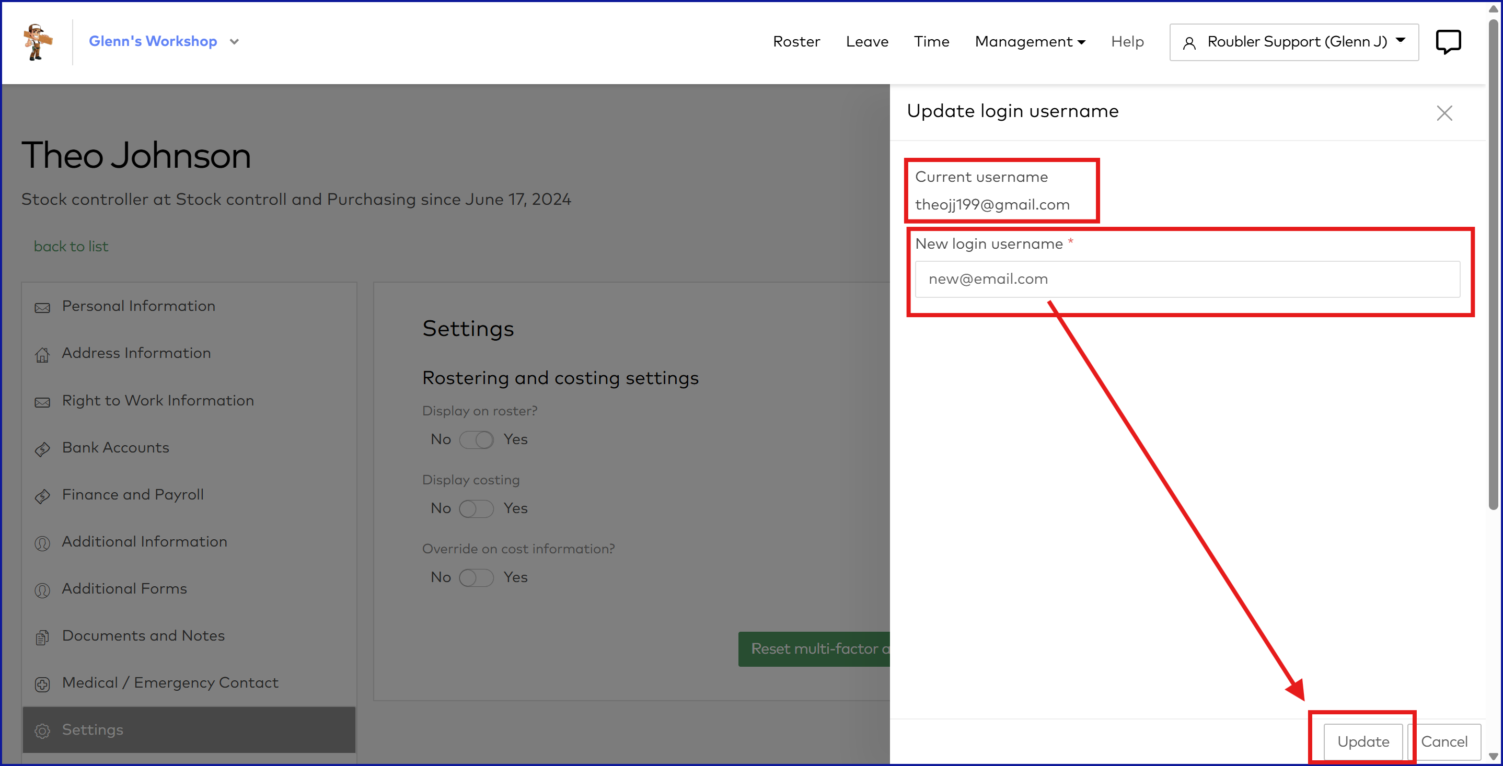Click the tag icon beside Bank Accounts
The image size is (1503, 766).
coord(42,449)
